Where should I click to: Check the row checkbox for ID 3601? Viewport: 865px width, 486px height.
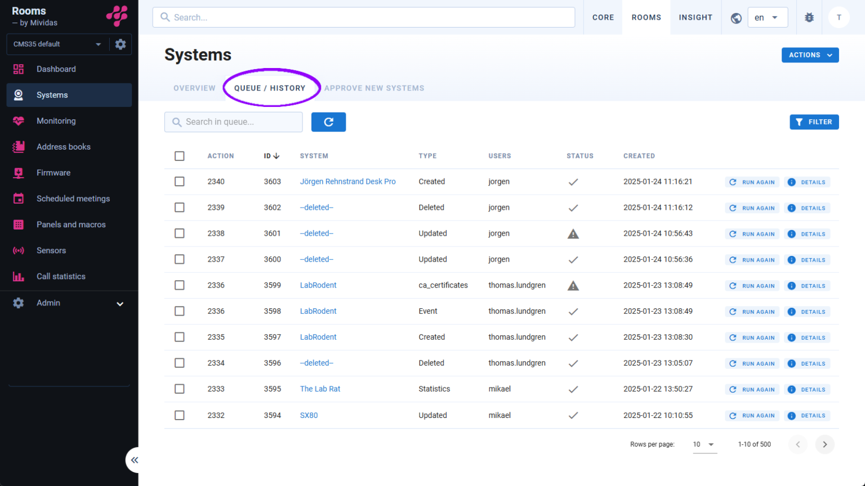(180, 233)
